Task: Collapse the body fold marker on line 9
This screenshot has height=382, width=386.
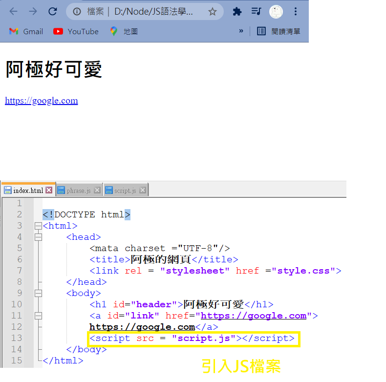Action: point(38,293)
